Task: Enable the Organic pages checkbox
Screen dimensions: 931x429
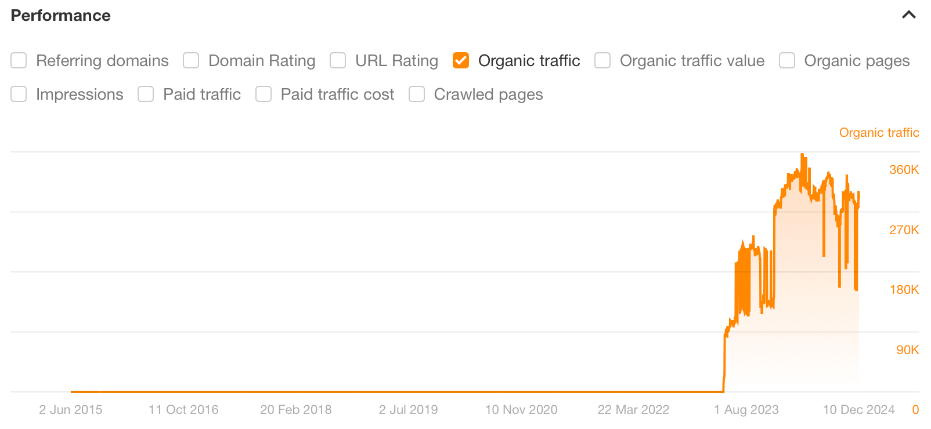Action: pos(786,60)
